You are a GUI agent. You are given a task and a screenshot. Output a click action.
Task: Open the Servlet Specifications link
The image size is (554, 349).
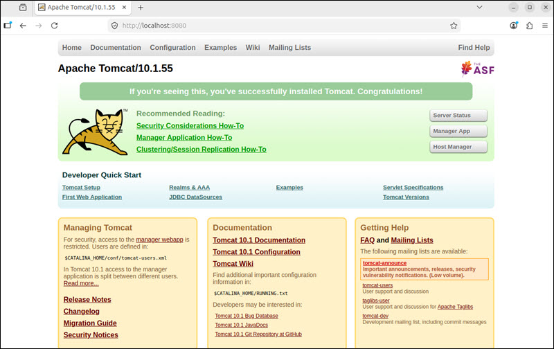[413, 188]
